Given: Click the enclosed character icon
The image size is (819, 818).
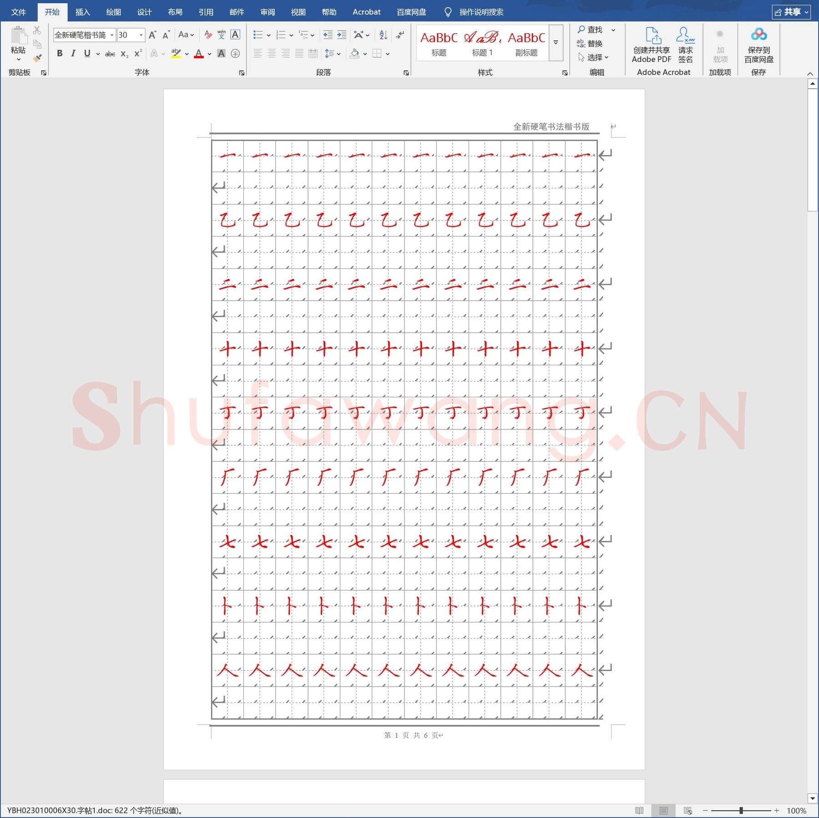Looking at the screenshot, I should pos(235,54).
